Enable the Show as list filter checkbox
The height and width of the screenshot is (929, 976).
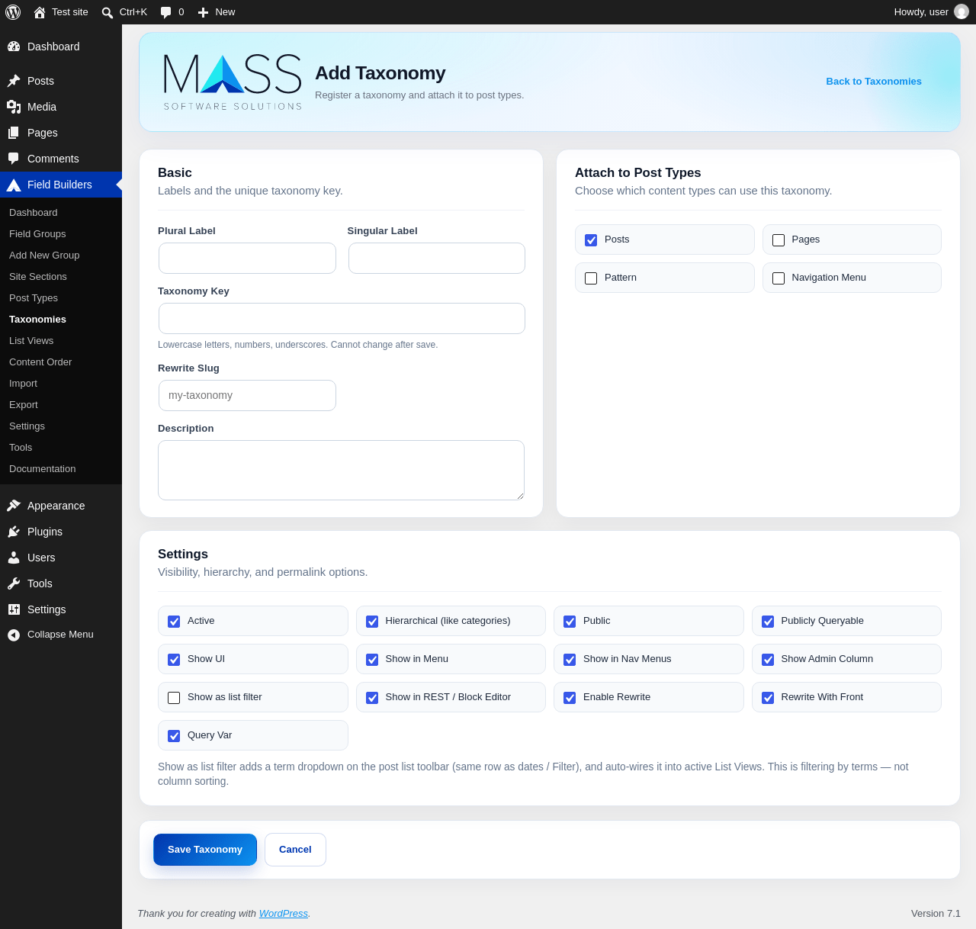pyautogui.click(x=174, y=698)
